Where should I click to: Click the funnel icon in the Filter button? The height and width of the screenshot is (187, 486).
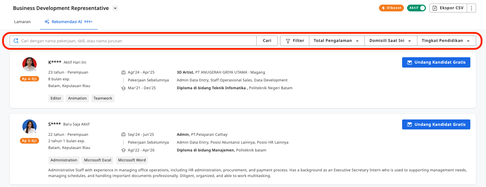tap(288, 41)
